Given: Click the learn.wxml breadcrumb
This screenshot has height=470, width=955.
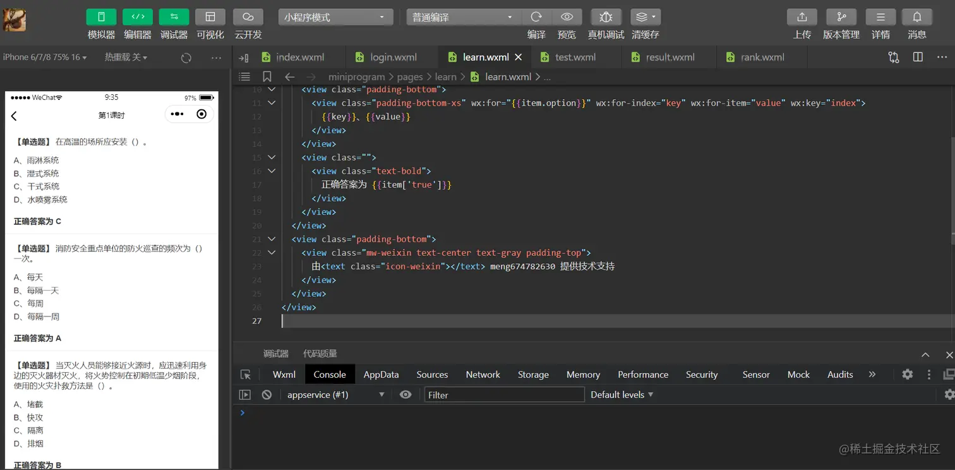Looking at the screenshot, I should pos(508,76).
